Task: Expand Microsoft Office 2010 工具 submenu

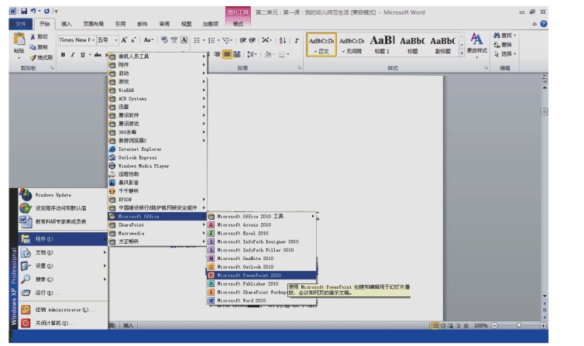Action: (262, 216)
